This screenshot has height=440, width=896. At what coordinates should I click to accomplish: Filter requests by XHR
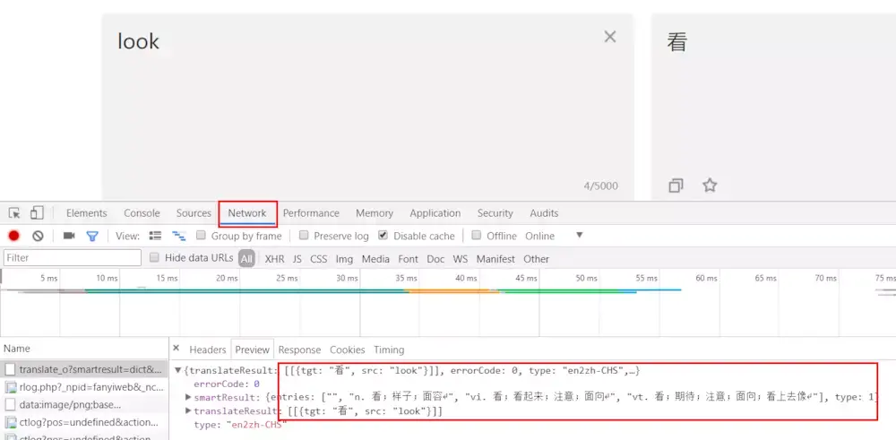274,259
